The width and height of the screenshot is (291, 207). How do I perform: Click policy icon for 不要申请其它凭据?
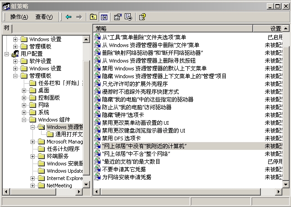click(97, 169)
